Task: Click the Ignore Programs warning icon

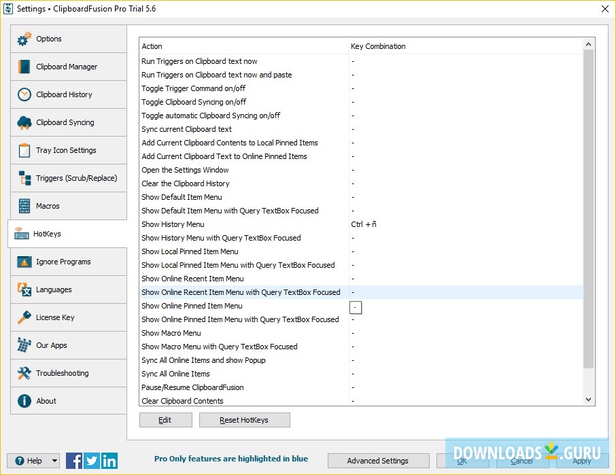Action: click(24, 262)
